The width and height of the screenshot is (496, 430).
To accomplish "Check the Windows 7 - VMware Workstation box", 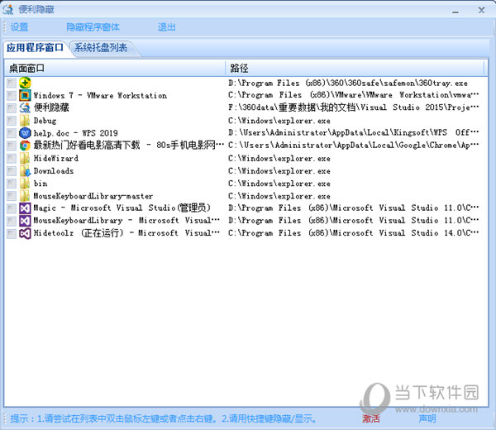I will (12, 96).
